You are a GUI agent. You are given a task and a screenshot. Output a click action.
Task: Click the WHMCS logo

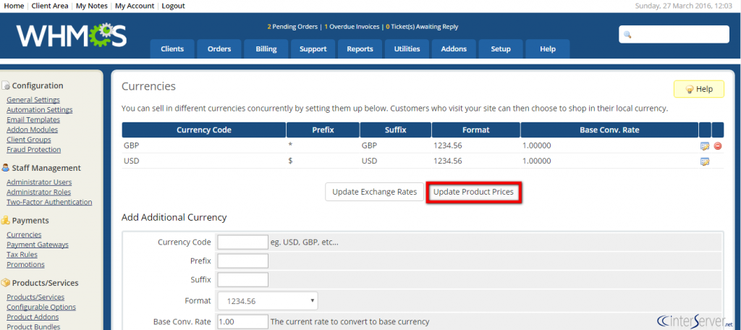(72, 35)
